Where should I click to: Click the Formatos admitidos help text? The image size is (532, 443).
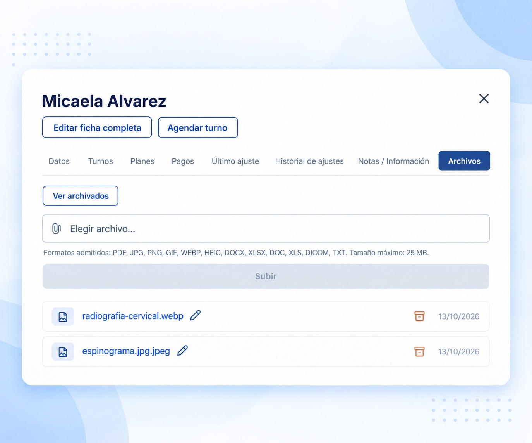[236, 253]
